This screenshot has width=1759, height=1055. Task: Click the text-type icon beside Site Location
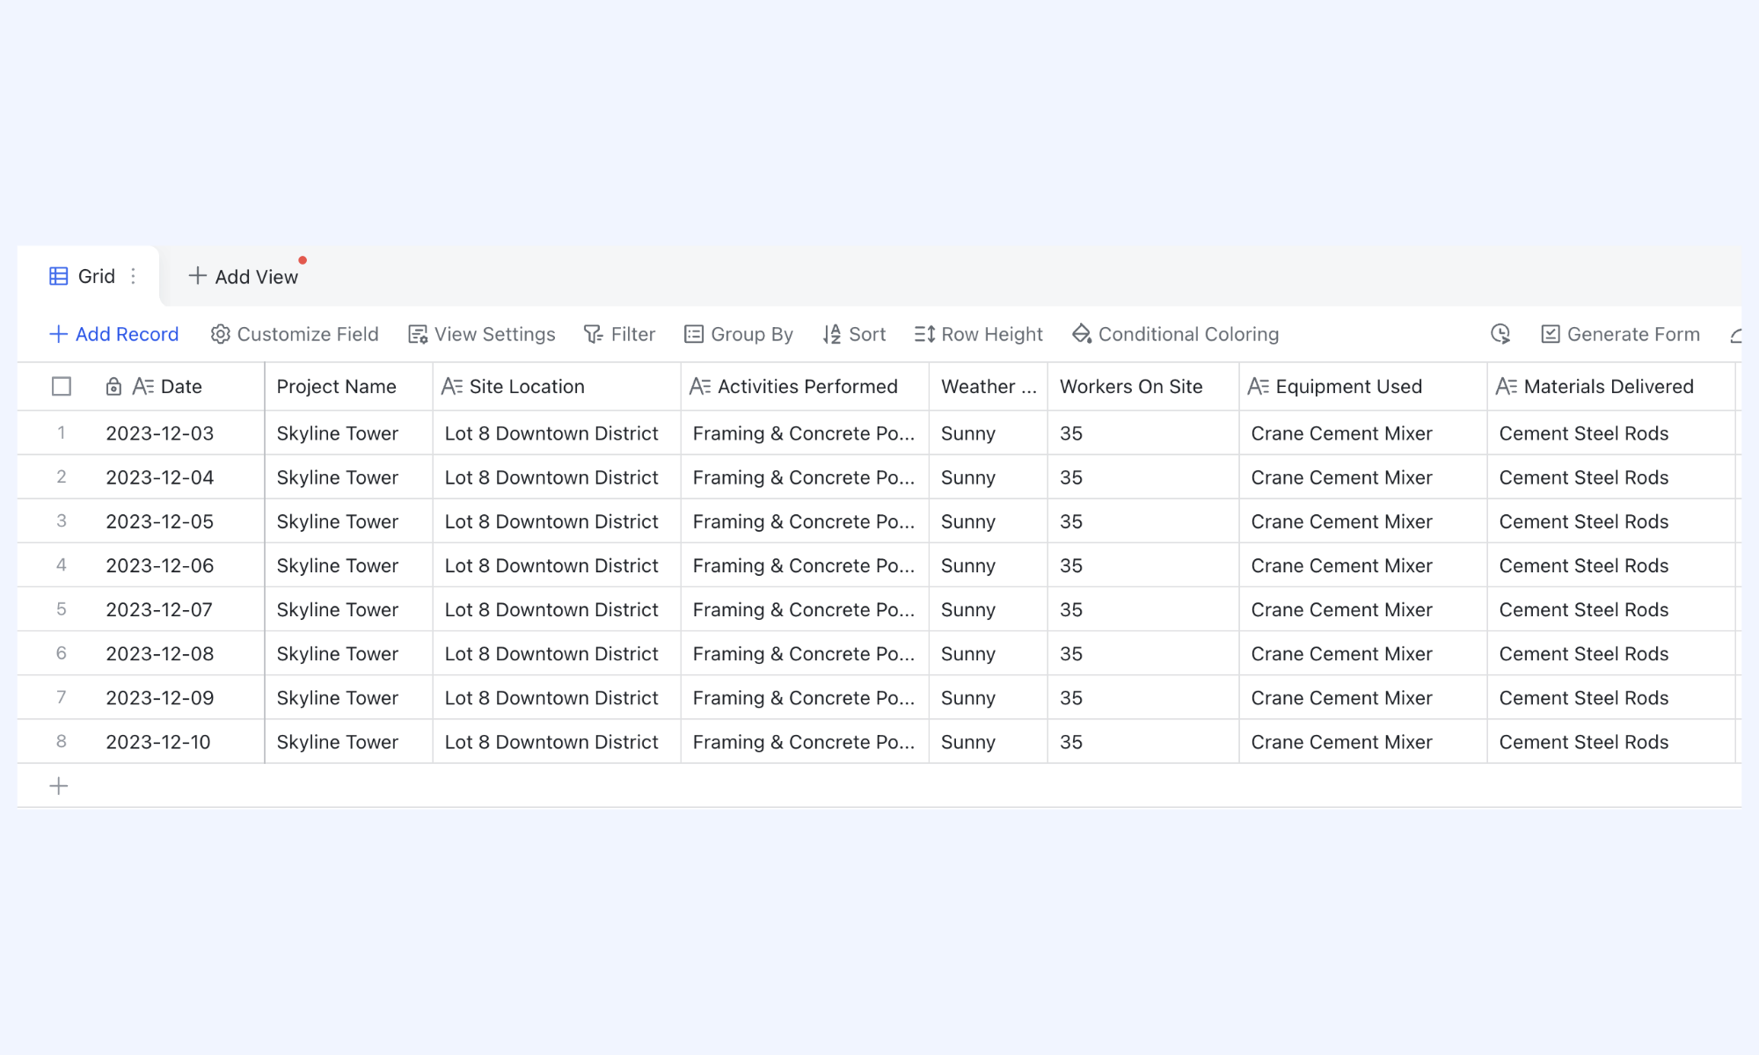[452, 387]
